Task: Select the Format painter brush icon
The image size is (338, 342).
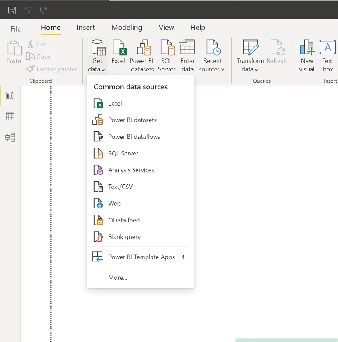Action: (x=30, y=69)
